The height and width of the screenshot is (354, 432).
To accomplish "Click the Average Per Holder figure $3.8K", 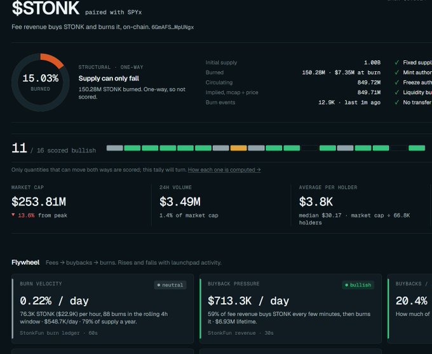I will point(316,201).
